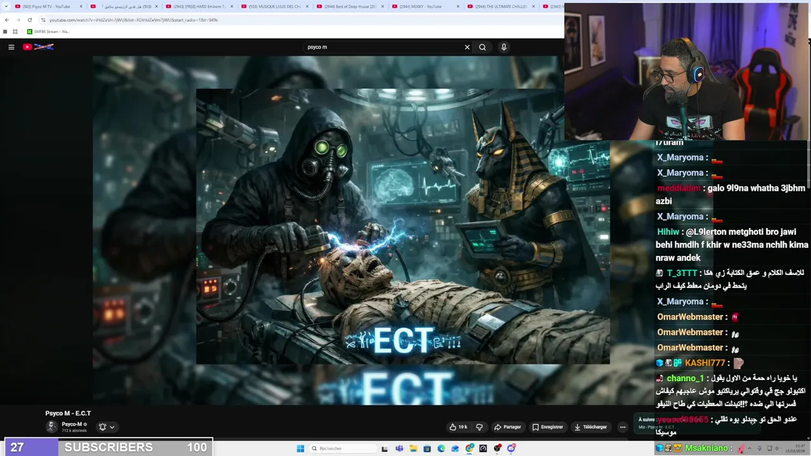
Task: Click the magnifier search button
Action: click(482, 47)
